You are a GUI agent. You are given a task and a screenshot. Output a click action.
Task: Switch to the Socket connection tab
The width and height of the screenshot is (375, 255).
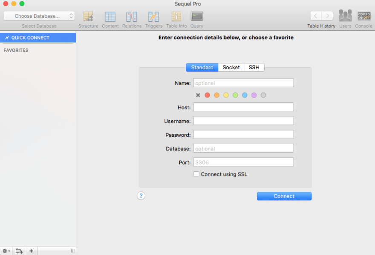pos(231,68)
